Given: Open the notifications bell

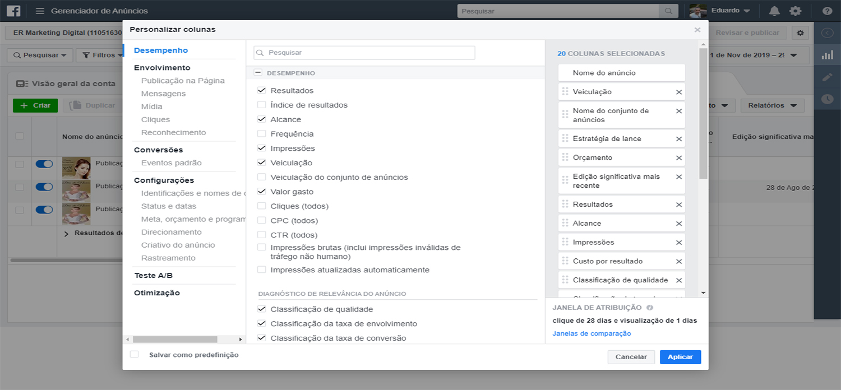Looking at the screenshot, I should point(774,11).
